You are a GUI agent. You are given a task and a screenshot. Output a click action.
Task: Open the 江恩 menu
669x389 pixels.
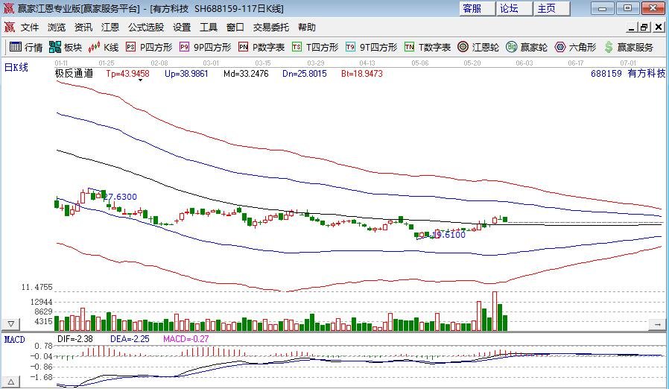pyautogui.click(x=110, y=28)
